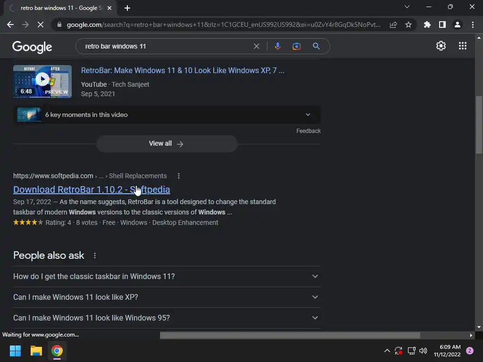
Task: View site information lock icon
Action: pyautogui.click(x=59, y=25)
